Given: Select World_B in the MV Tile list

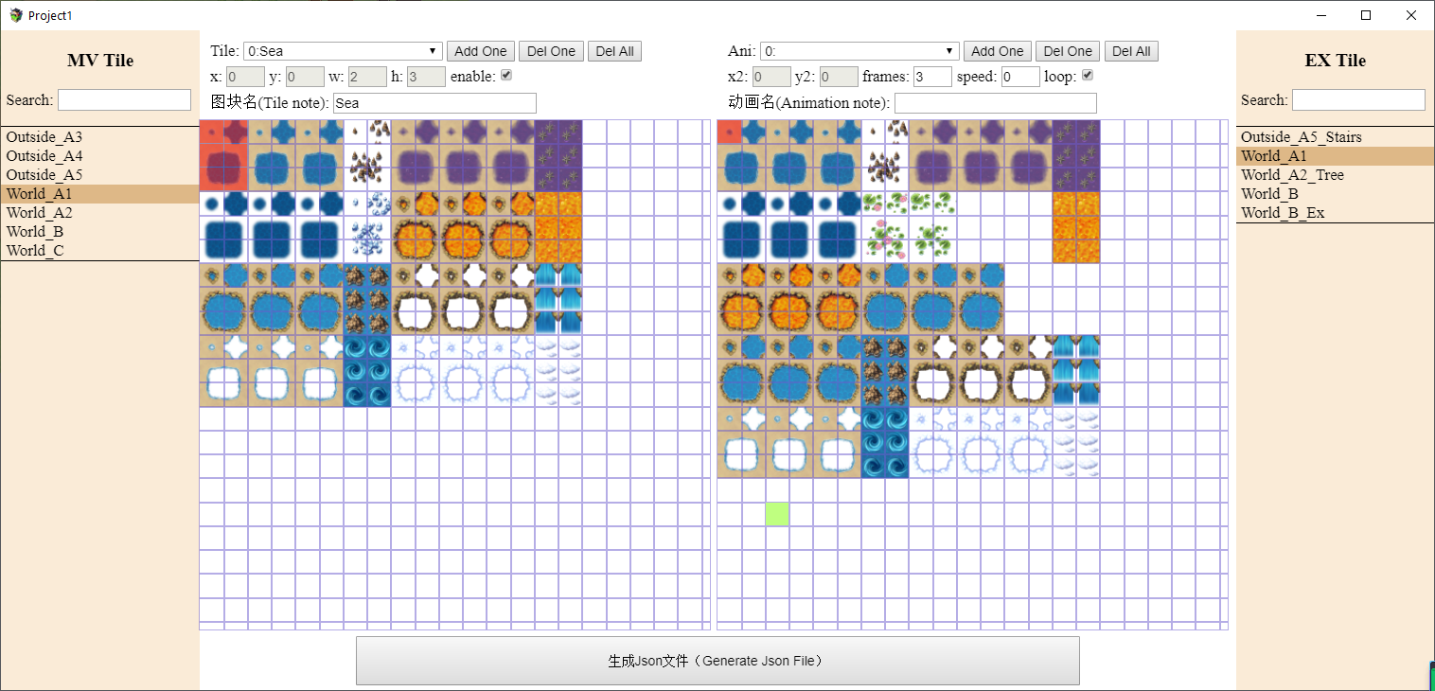Looking at the screenshot, I should pyautogui.click(x=100, y=232).
